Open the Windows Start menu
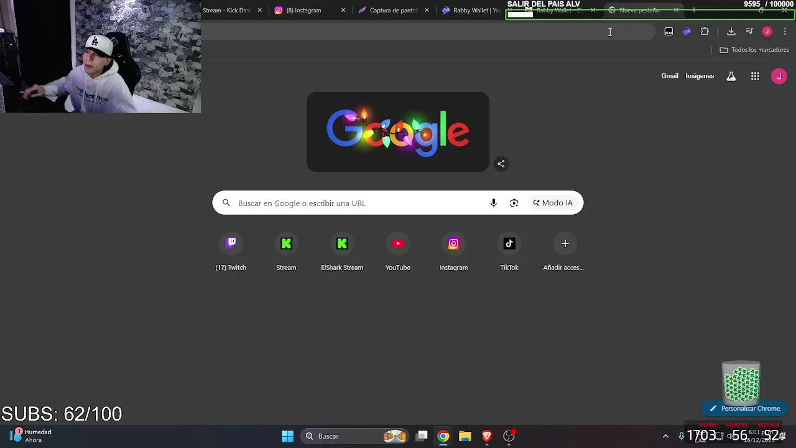This screenshot has width=796, height=448. (x=287, y=436)
